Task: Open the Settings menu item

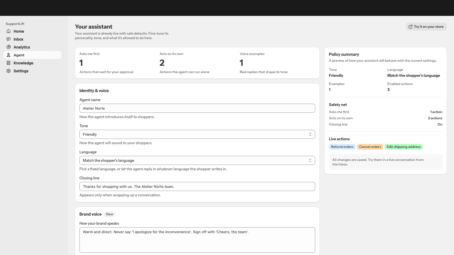Action: (32, 71)
